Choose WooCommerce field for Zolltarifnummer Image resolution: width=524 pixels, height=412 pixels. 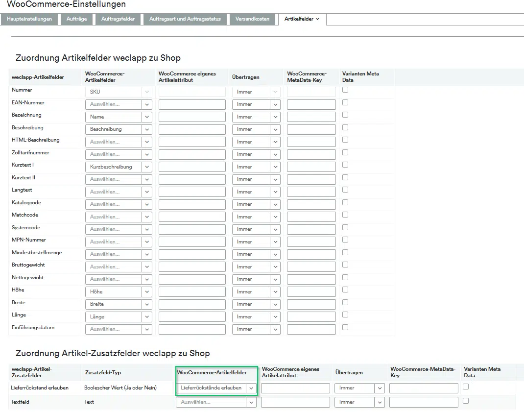[119, 154]
